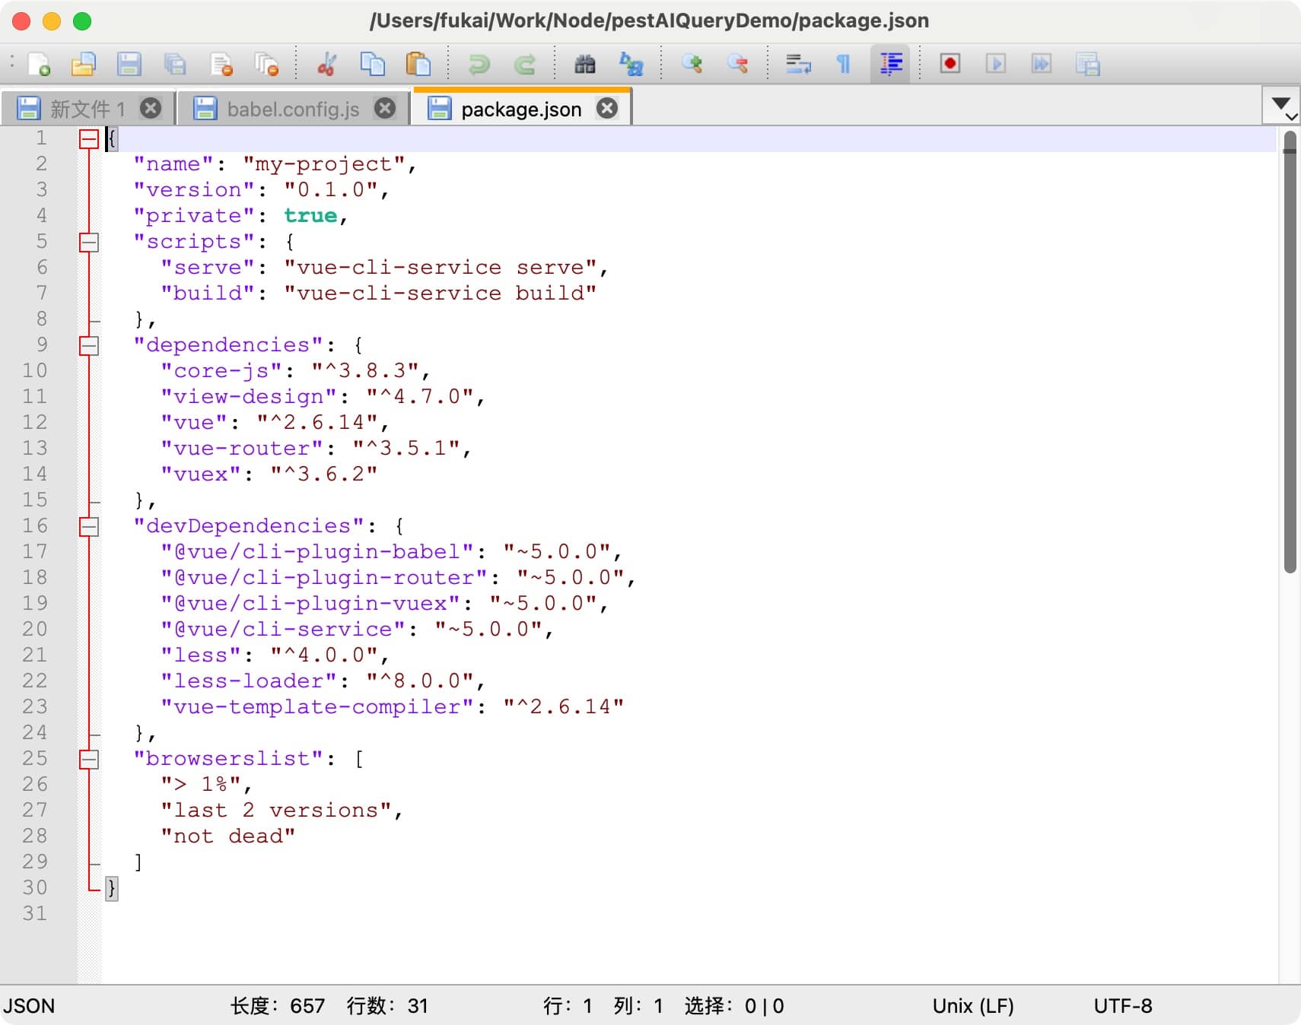The height and width of the screenshot is (1025, 1301).
Task: Save the current file with the floppy icon
Action: pyautogui.click(x=129, y=64)
